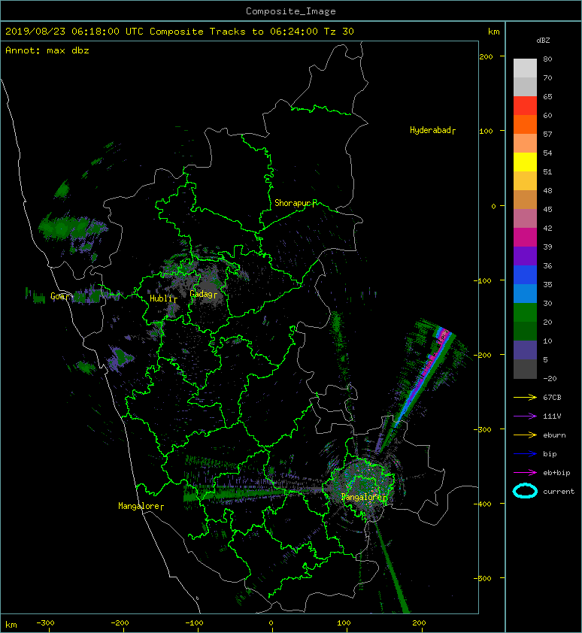Image resolution: width=582 pixels, height=633 pixels.
Task: Click the '67CB' legend label
Action: pos(552,398)
